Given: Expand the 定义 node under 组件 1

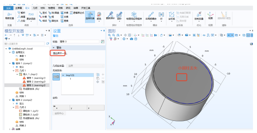Looking at the screenshot, I should coord(14,67).
